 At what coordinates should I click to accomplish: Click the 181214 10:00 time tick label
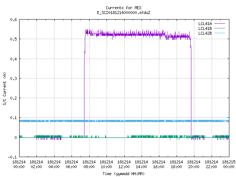106,164
